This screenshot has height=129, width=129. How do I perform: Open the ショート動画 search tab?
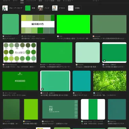pos(49,1)
